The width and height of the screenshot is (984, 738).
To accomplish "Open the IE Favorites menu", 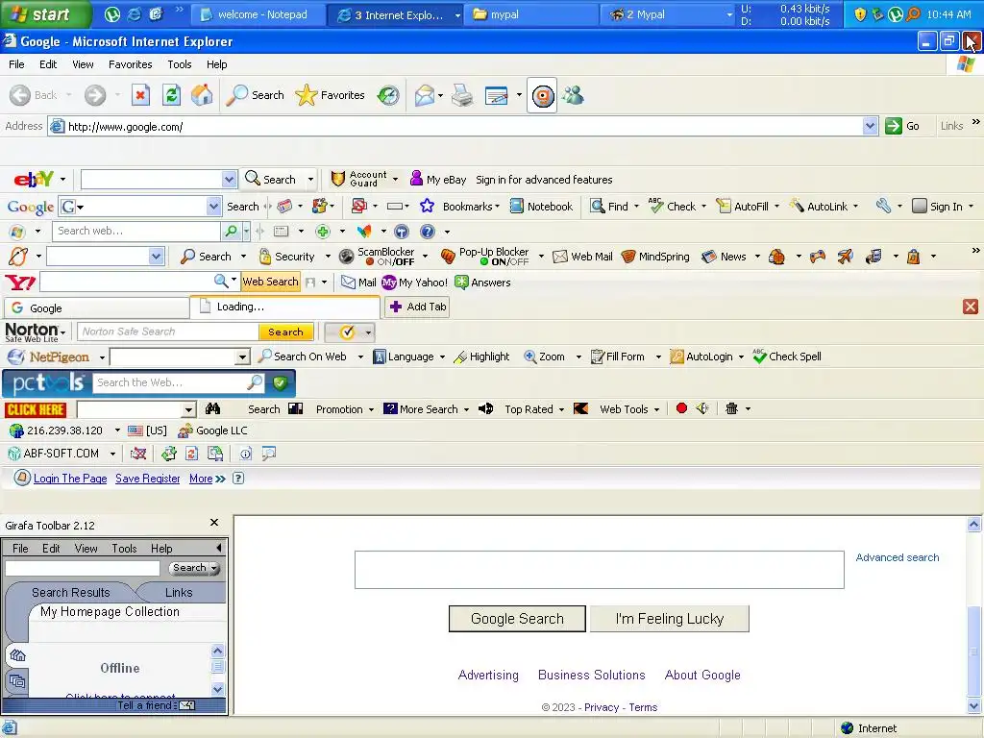I will [x=130, y=64].
